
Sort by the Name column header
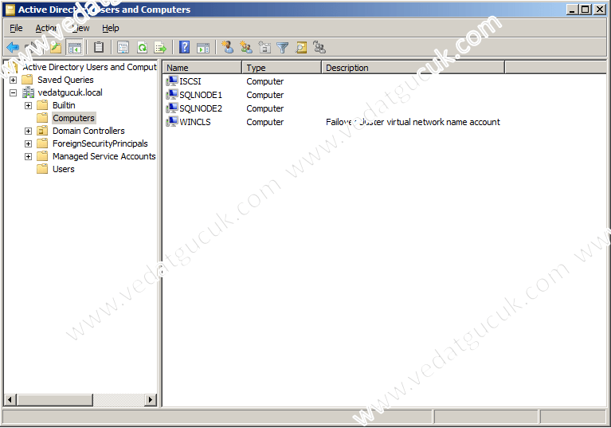click(202, 68)
